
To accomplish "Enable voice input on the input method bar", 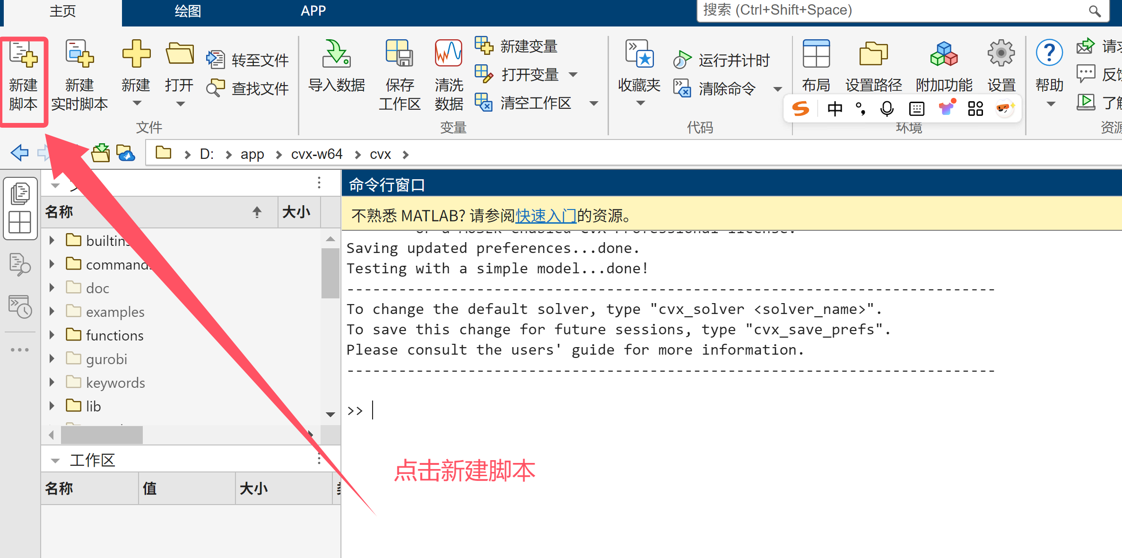I will [x=887, y=108].
